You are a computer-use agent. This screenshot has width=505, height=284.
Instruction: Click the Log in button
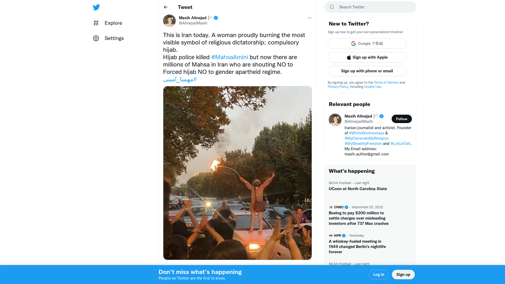click(x=378, y=274)
